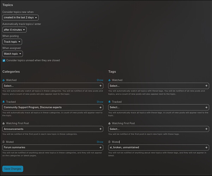Click the plus icon in Tracked categories field
Image resolution: width=212 pixels, height=176 pixels.
[x=101, y=107]
